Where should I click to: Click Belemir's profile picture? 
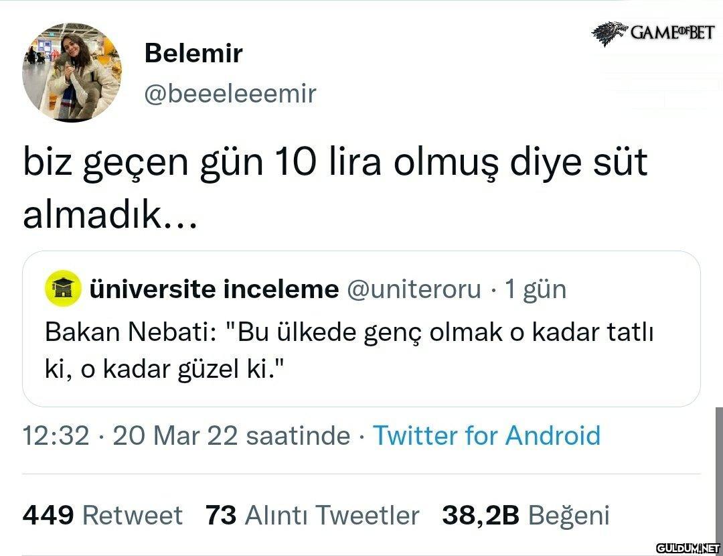click(x=72, y=72)
